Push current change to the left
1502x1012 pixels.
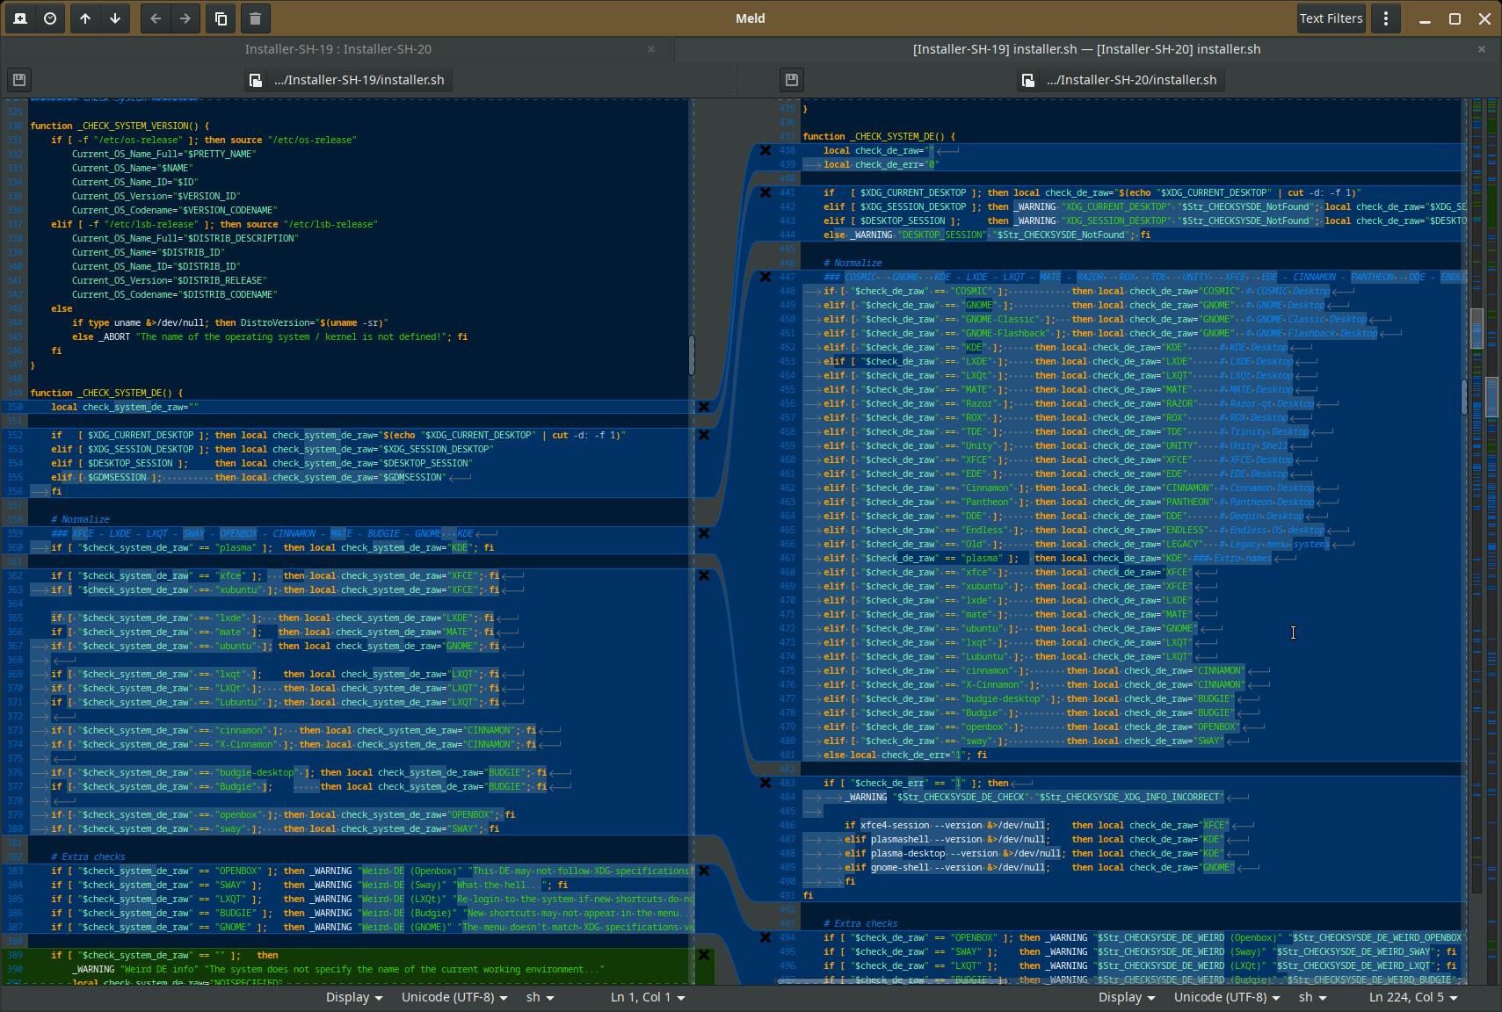156,18
